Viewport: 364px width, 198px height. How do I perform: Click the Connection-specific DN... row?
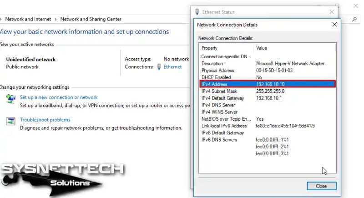[268, 56]
